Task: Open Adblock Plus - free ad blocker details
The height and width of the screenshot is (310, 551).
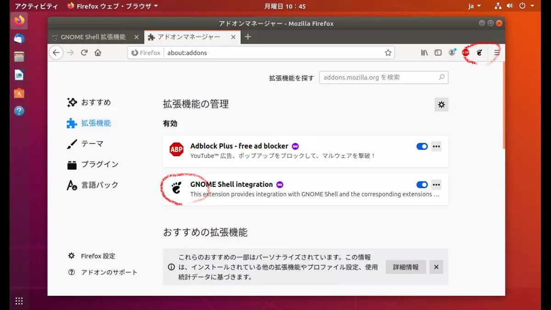Action: 239,146
